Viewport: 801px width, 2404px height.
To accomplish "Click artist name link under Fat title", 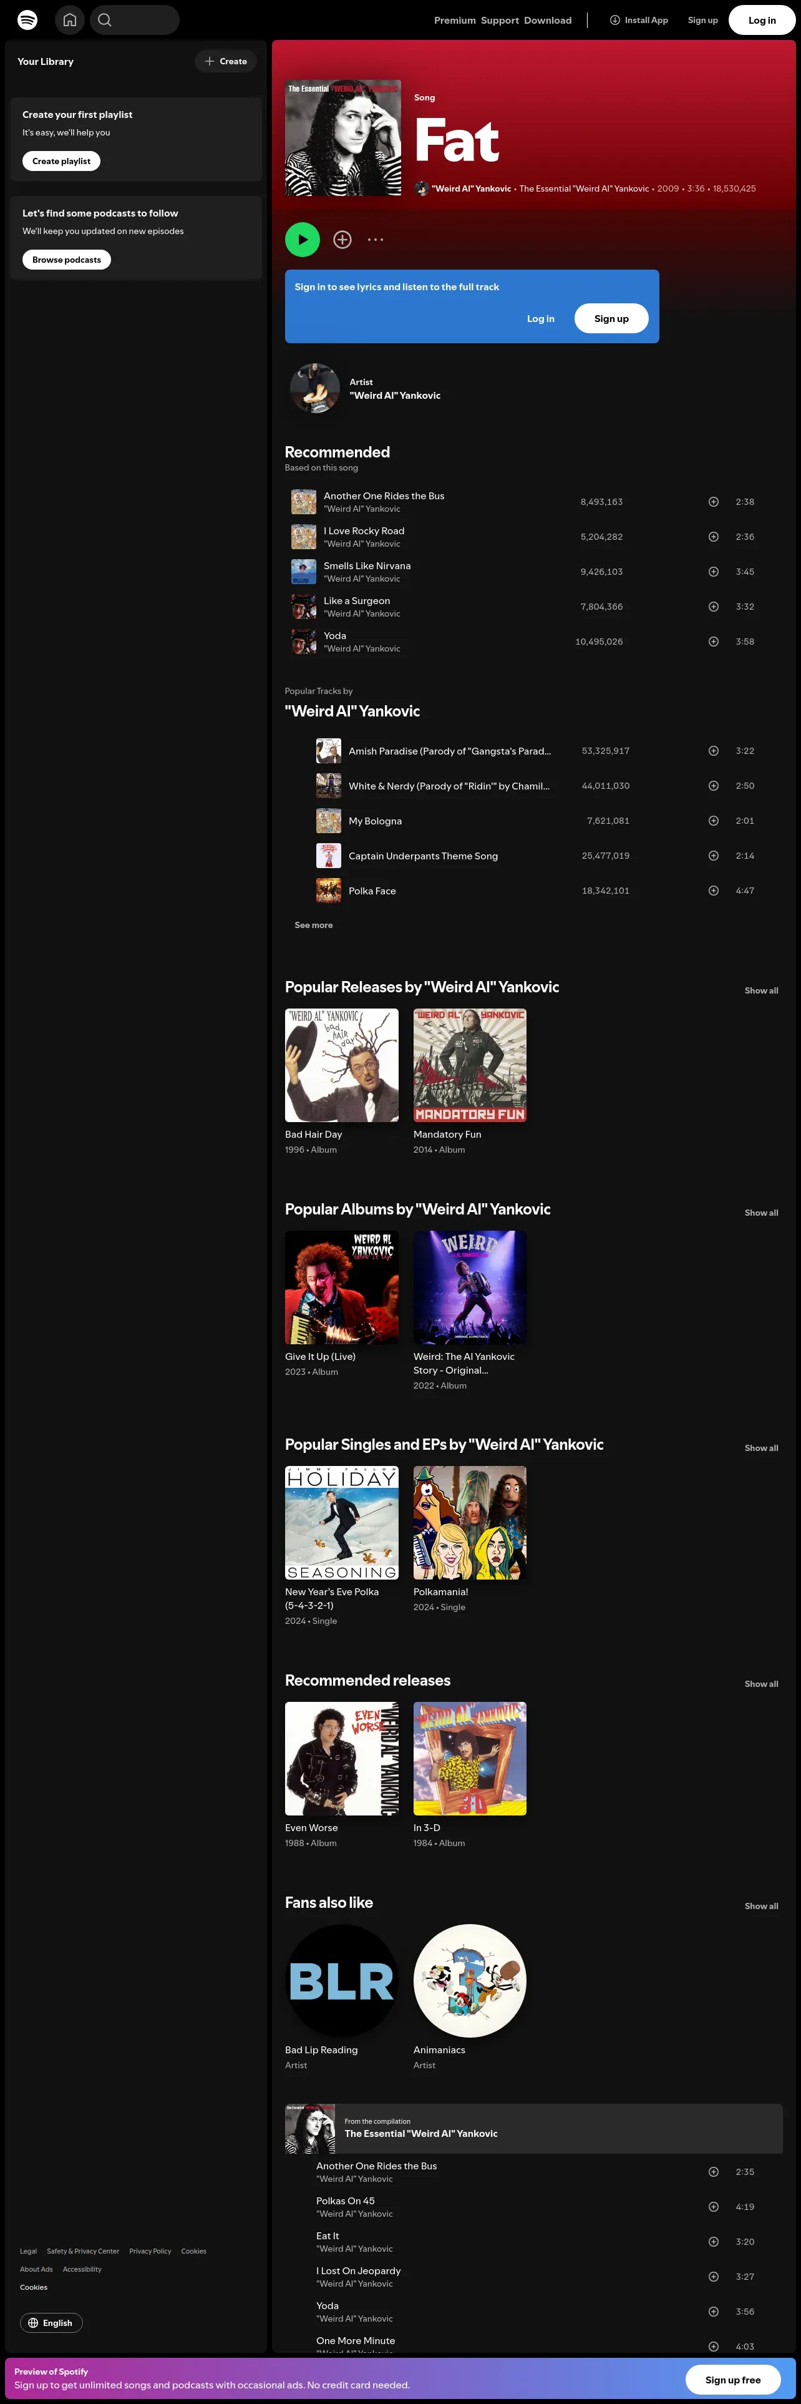I will 471,188.
